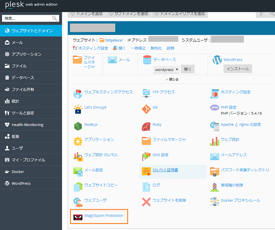The image size is (275, 230).
Task: Open Health Monitoring in the sidebar
Action: (31, 125)
